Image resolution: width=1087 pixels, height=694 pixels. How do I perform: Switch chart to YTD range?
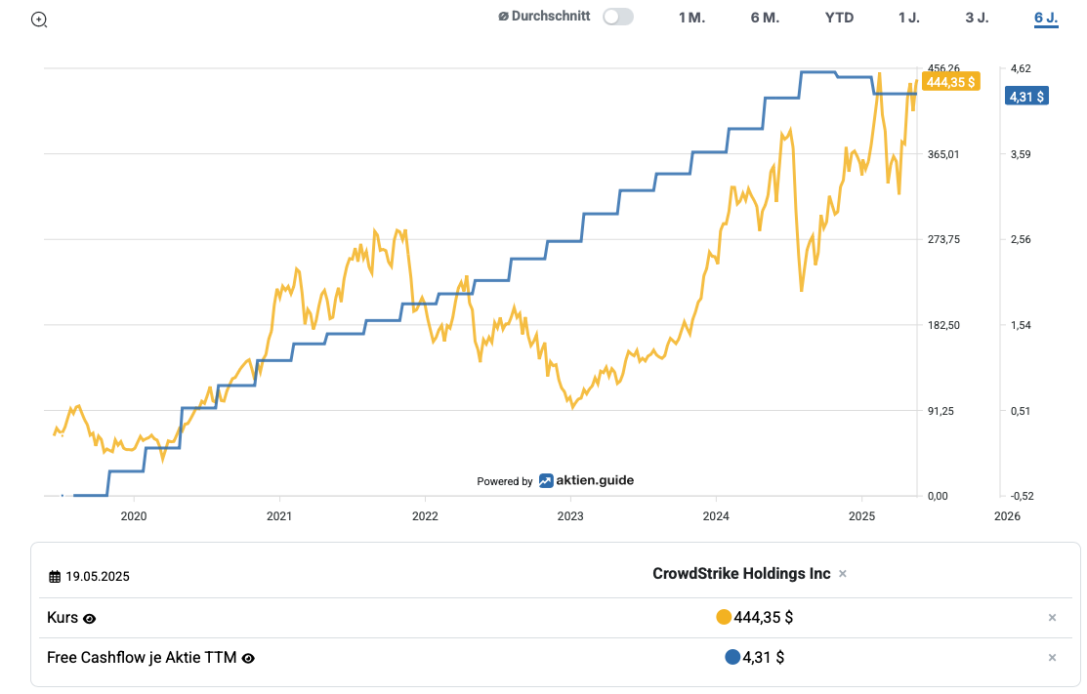click(x=839, y=18)
